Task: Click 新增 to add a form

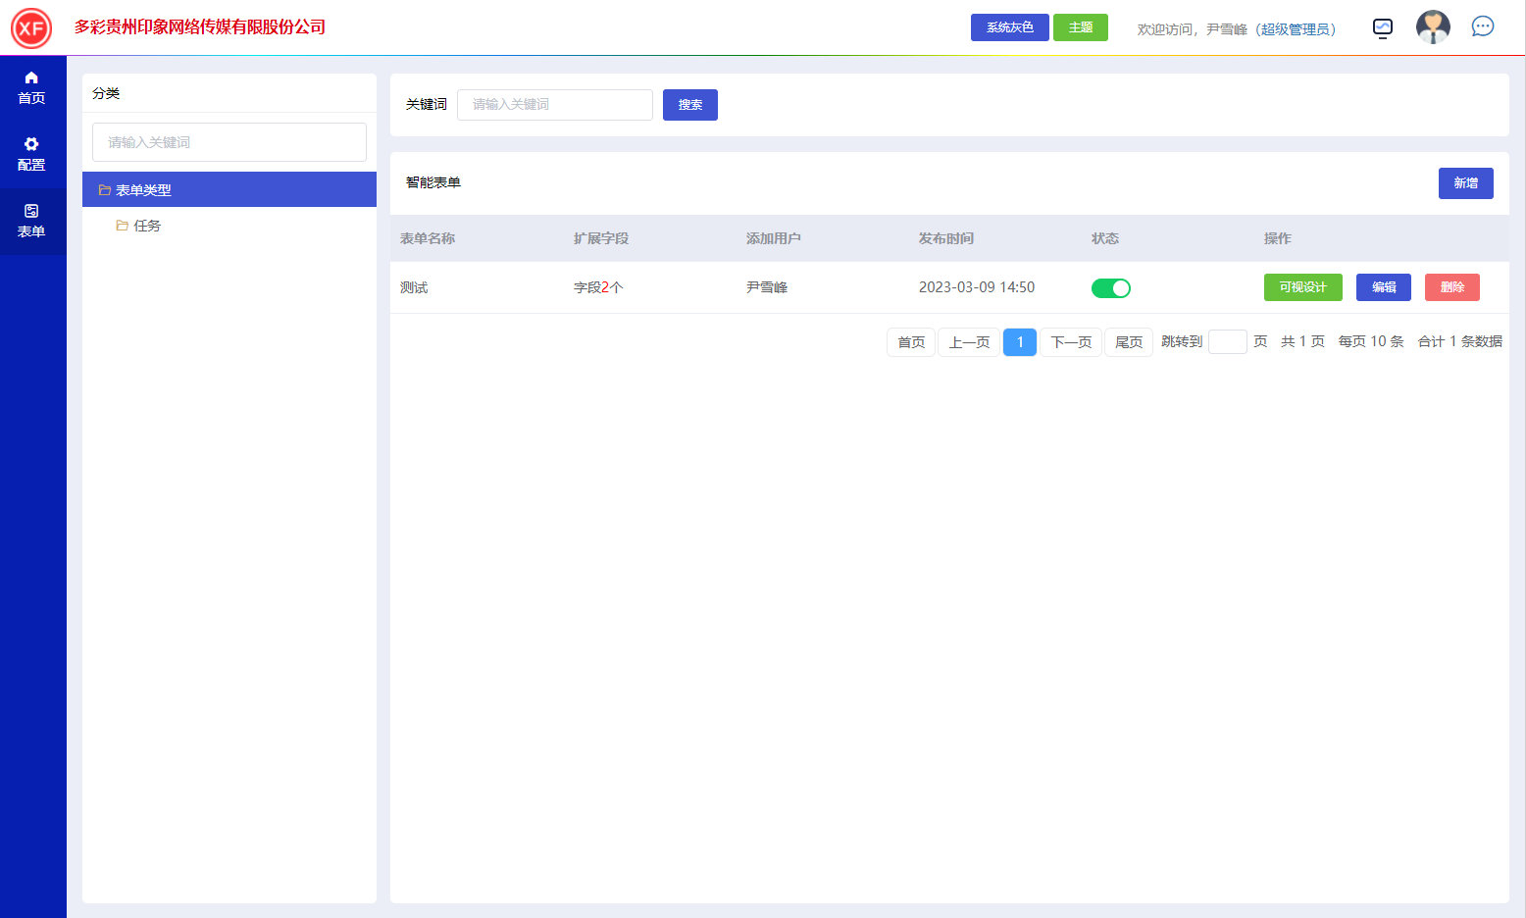Action: click(1465, 183)
